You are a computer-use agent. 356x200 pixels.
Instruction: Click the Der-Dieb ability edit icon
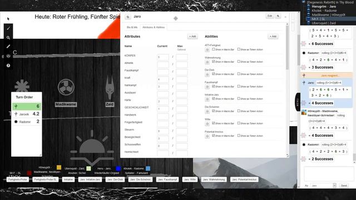pyautogui.click(x=207, y=74)
